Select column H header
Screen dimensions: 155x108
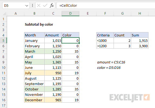click(x=140, y=13)
